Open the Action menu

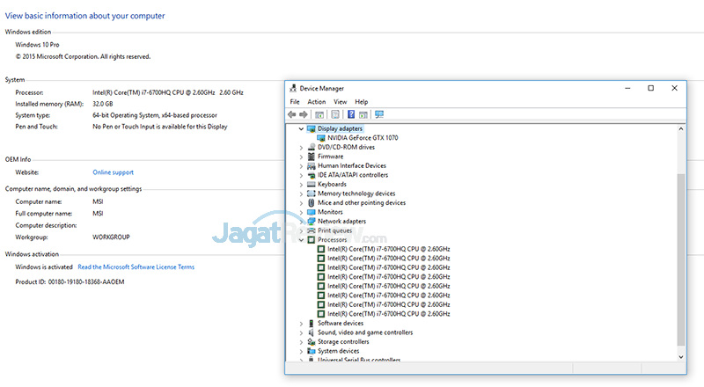[316, 102]
